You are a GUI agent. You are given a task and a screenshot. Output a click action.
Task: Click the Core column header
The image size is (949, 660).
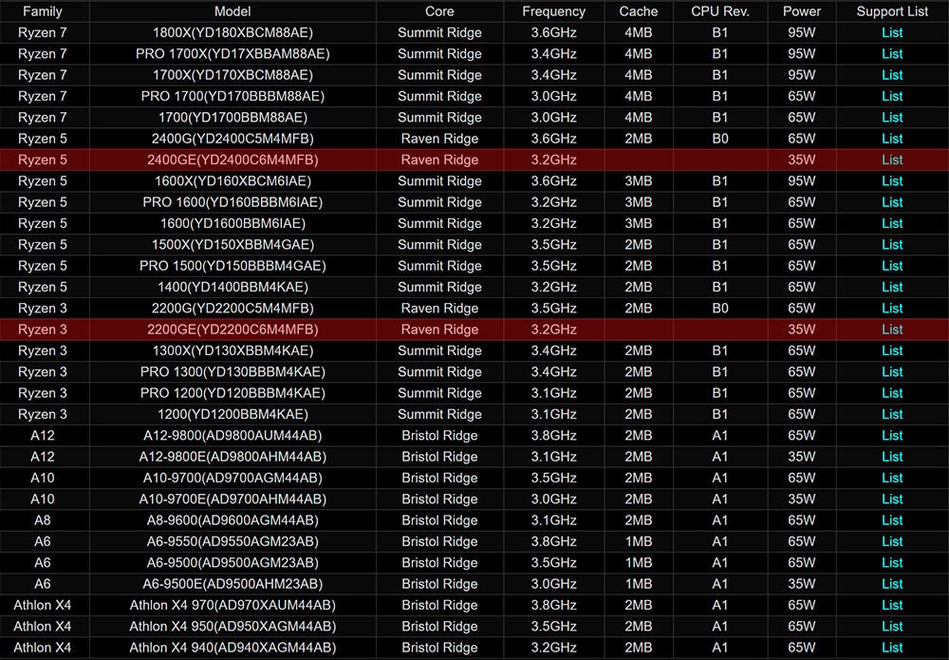(x=439, y=11)
